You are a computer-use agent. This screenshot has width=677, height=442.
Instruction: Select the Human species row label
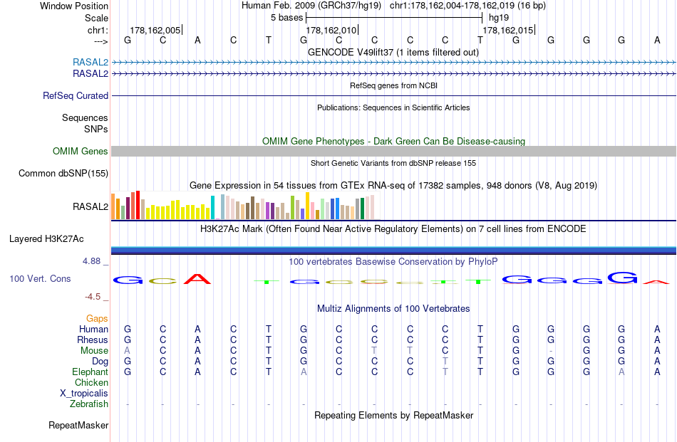93,329
